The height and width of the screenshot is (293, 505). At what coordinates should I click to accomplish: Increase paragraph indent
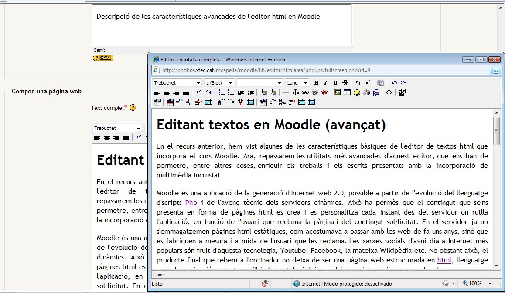pos(250,92)
